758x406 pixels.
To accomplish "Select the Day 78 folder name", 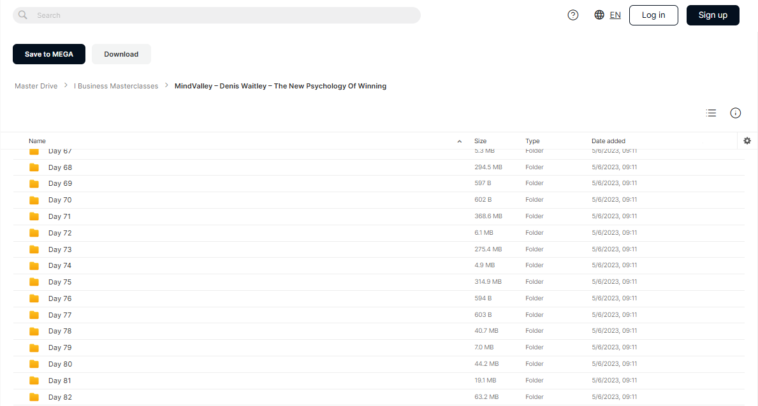I will point(60,331).
